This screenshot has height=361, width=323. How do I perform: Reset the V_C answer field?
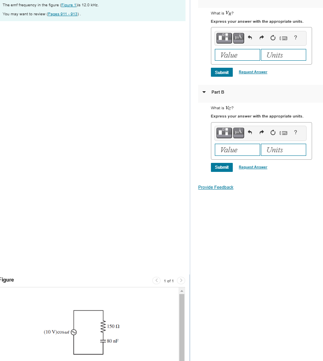click(x=273, y=132)
